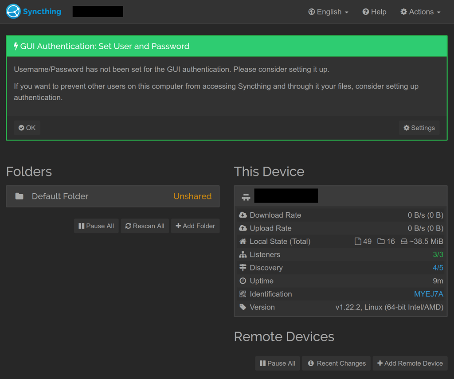This screenshot has height=379, width=454.
Task: Click the file count 49 icon
Action: tap(358, 241)
